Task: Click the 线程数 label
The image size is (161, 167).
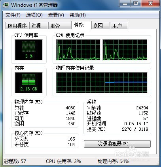Action: pyautogui.click(x=94, y=113)
